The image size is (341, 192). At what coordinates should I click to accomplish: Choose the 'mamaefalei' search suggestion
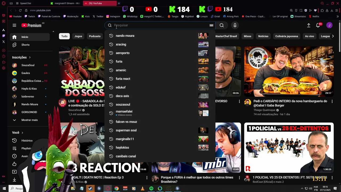click(x=160, y=113)
